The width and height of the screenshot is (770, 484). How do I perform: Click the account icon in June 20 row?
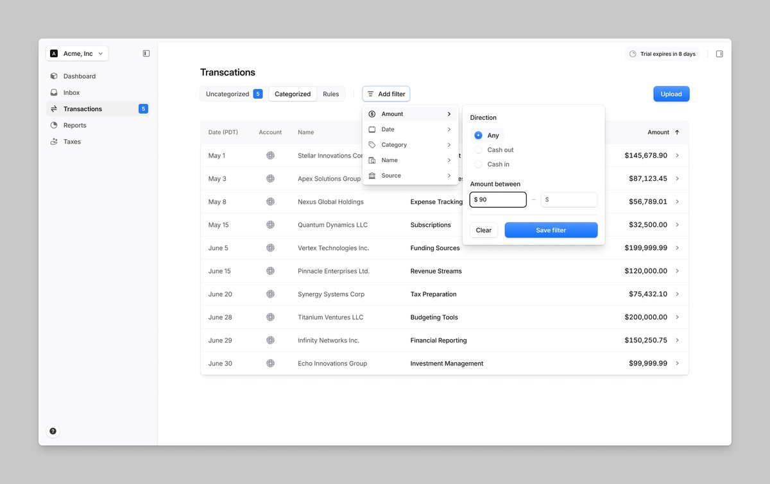(270, 294)
